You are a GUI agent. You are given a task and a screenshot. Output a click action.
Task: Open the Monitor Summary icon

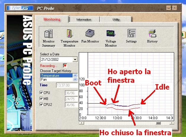pos(48,34)
